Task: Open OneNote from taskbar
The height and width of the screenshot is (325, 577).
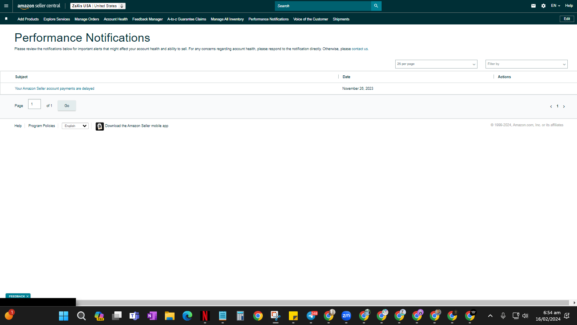Action: coord(152,316)
